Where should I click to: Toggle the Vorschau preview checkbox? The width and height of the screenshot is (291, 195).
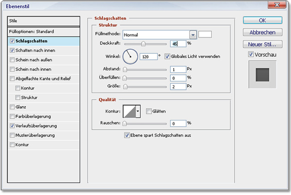coord(251,55)
